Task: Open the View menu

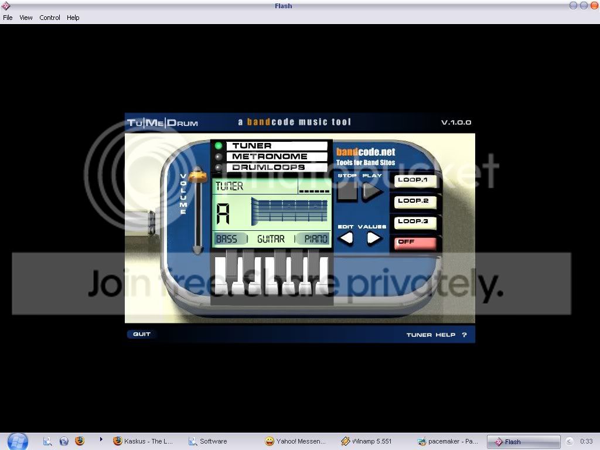Action: coord(26,18)
